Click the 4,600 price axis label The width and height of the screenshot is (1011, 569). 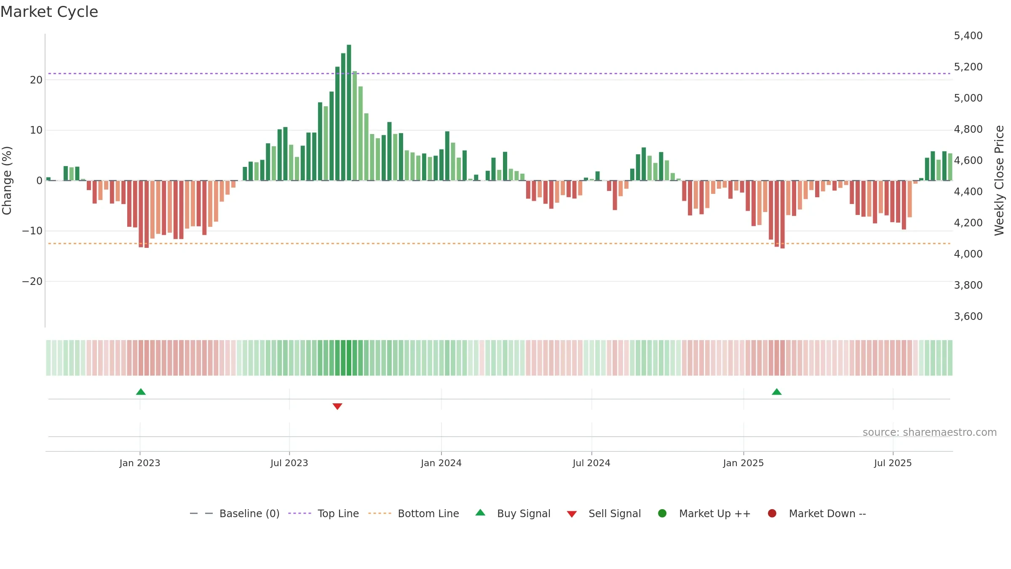pos(968,161)
